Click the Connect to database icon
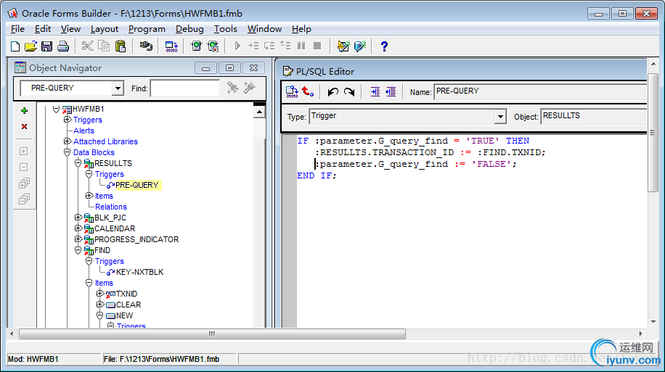This screenshot has width=665, height=372. (146, 46)
